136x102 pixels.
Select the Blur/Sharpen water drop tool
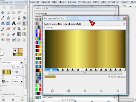coord(8,34)
